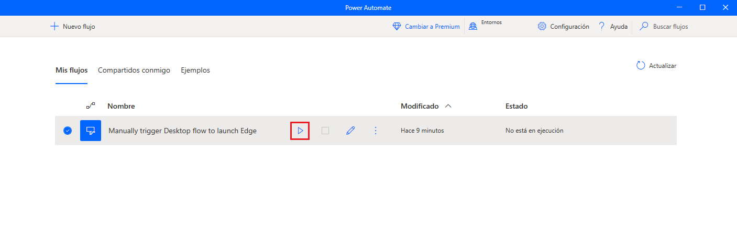
Task: Refresh the list with Actualizar
Action: point(656,66)
